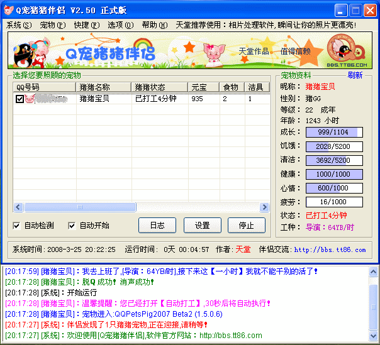Screen dimensions: 380x345
Task: Click the round penguin badge on banner right
Action: click(x=347, y=48)
